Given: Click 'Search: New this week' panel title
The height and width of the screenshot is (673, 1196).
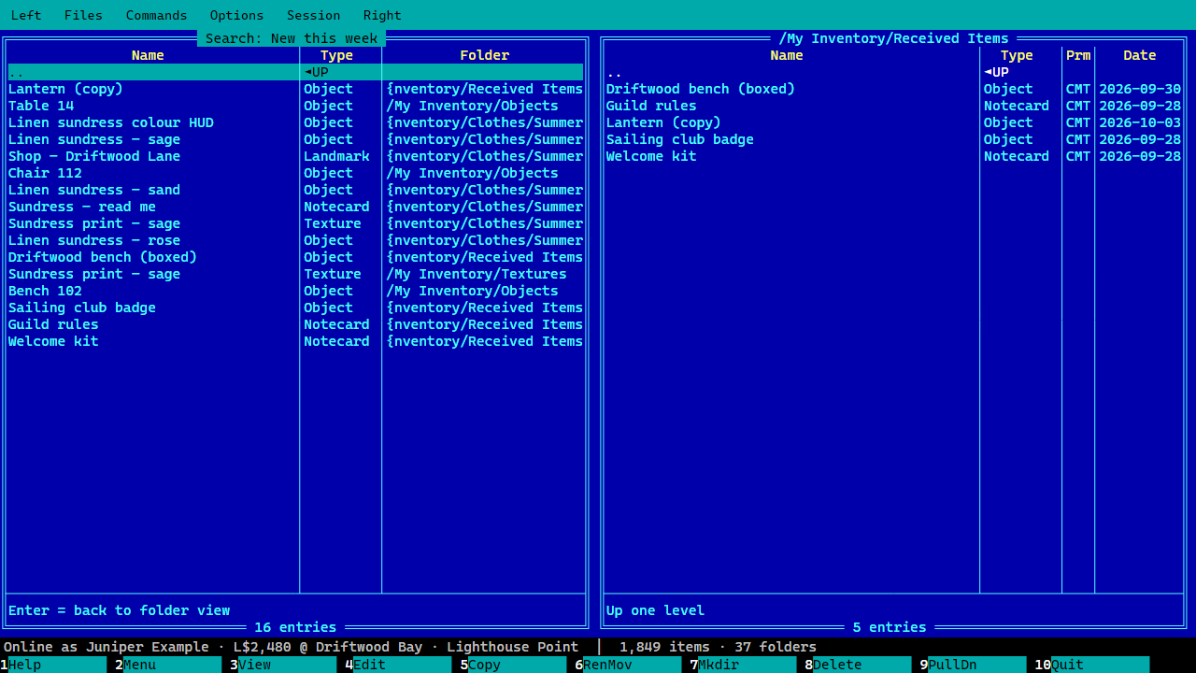Looking at the screenshot, I should click(x=292, y=38).
